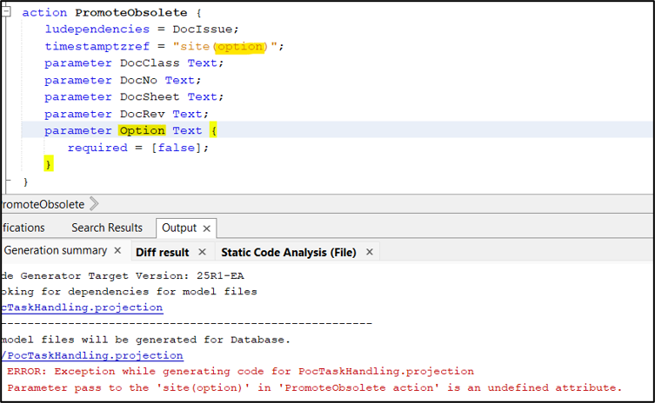Close the Output tab
The height and width of the screenshot is (403, 655).
[x=207, y=228]
